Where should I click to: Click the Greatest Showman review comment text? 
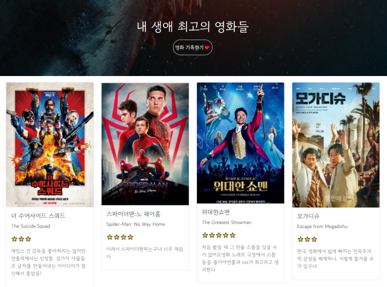pyautogui.click(x=240, y=258)
